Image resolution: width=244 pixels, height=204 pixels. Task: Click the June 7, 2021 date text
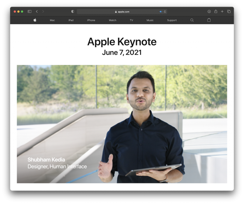click(x=122, y=52)
